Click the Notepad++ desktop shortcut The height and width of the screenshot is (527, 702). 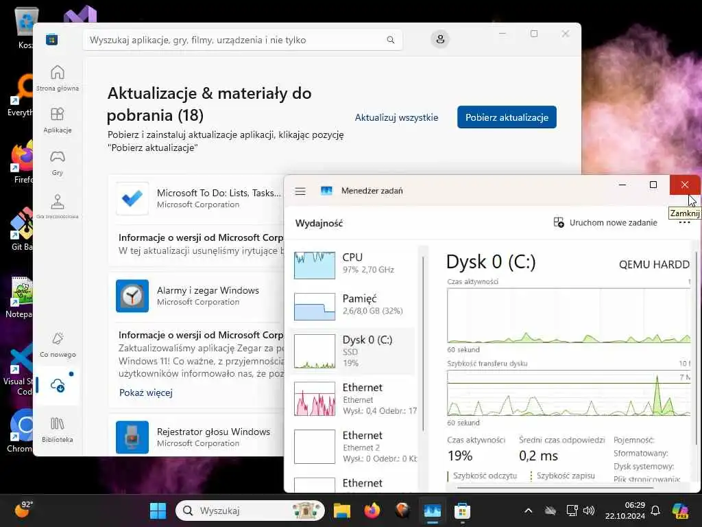pos(19,298)
